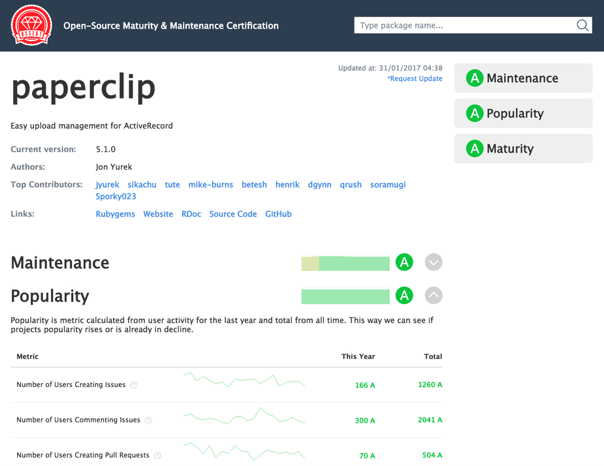The height and width of the screenshot is (466, 604).
Task: Select the Maturity sidebar tab
Action: tap(523, 149)
